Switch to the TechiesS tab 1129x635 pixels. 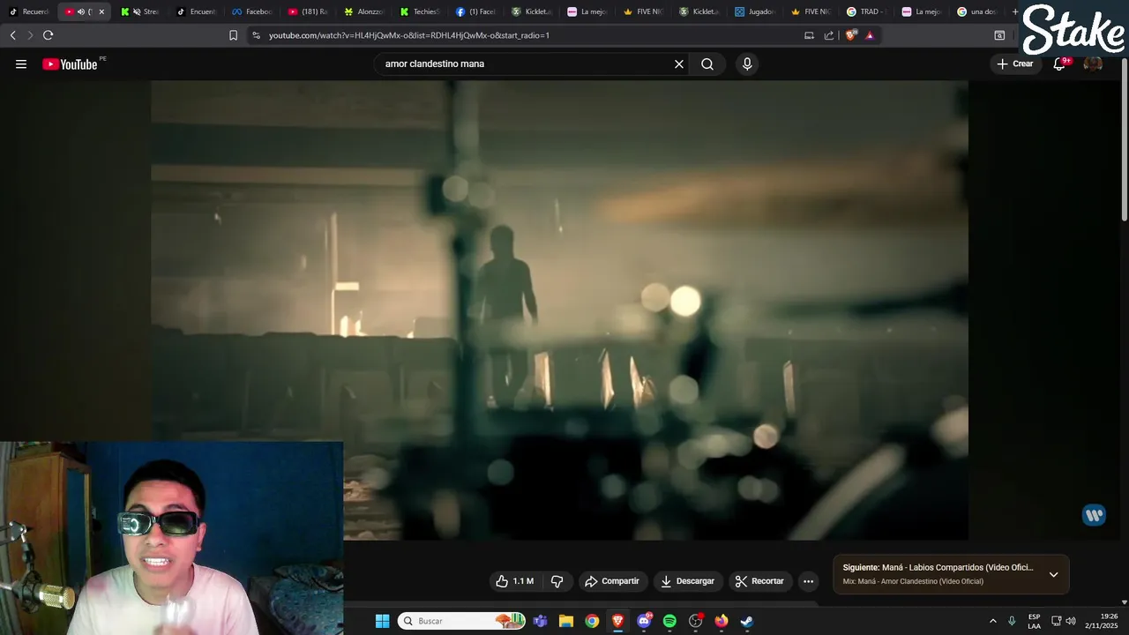pyautogui.click(x=420, y=11)
